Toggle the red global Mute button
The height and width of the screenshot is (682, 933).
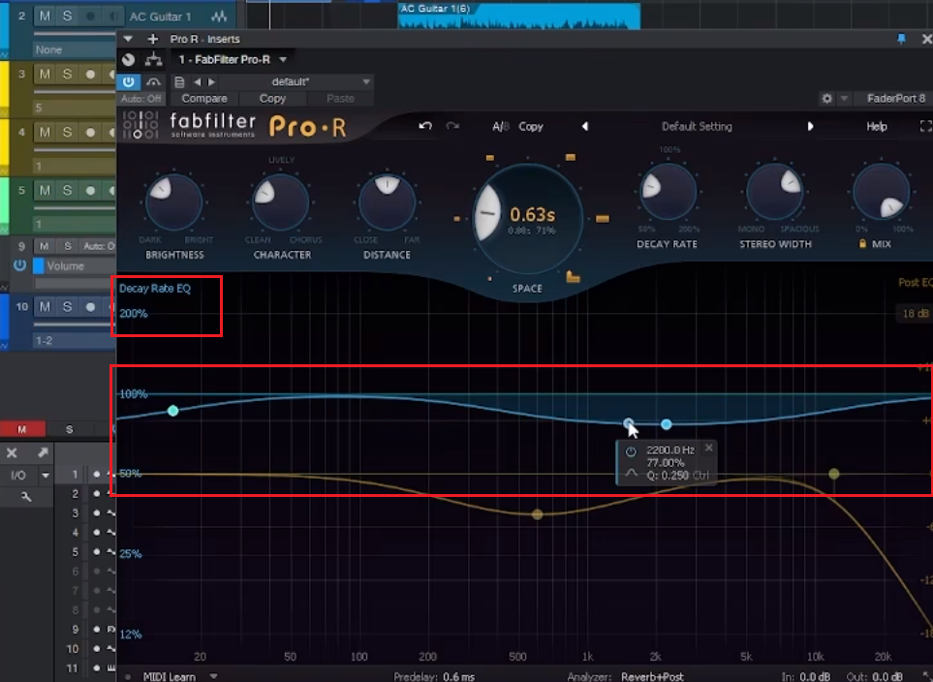(x=22, y=429)
